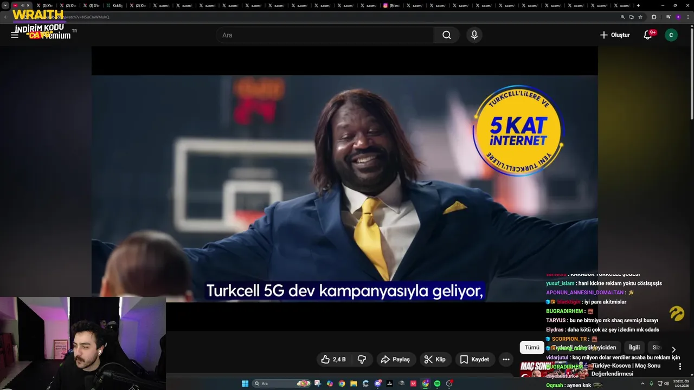Screen dimensions: 694x390
Task: Save video with Kaydet button
Action: [x=474, y=359]
